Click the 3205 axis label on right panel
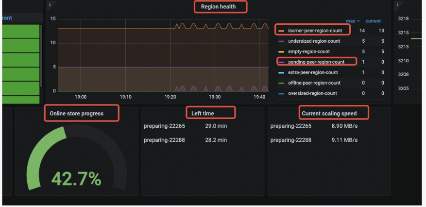 click(x=403, y=89)
